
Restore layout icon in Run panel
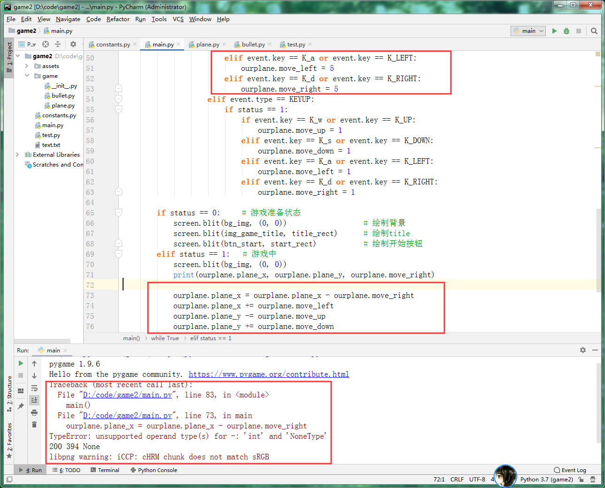pyautogui.click(x=21, y=390)
